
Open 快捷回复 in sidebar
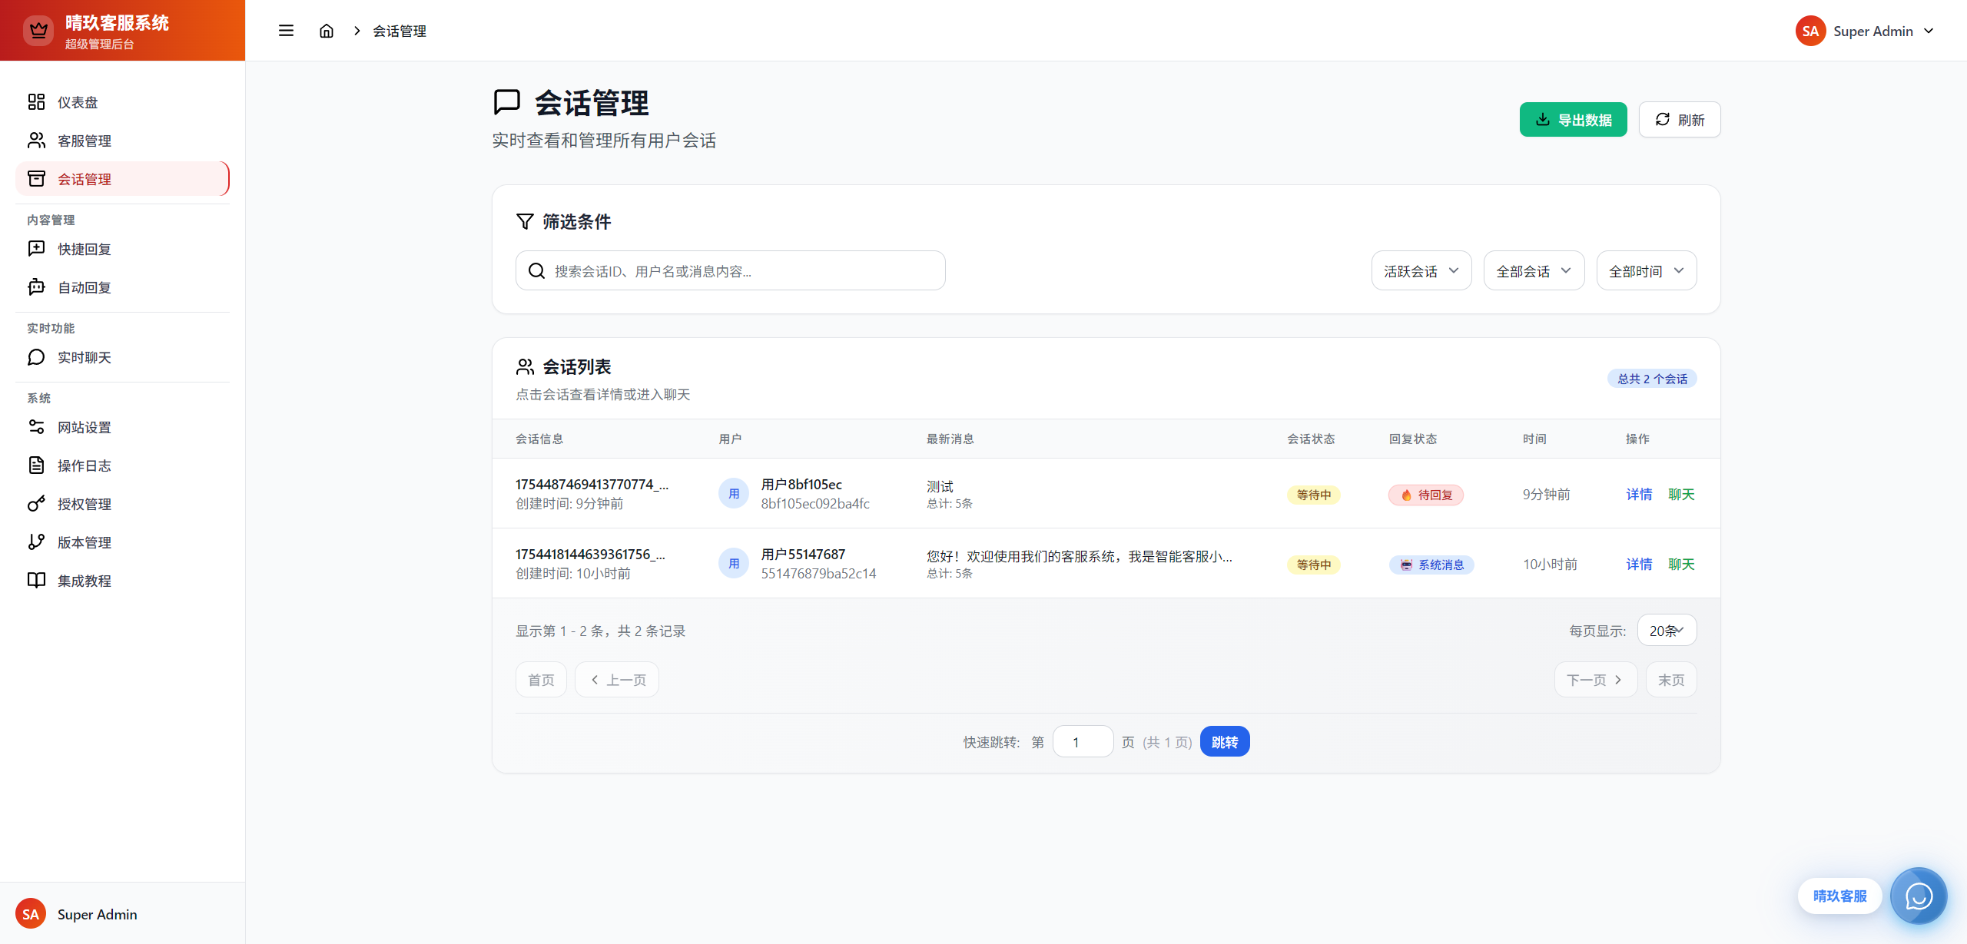[x=85, y=249]
